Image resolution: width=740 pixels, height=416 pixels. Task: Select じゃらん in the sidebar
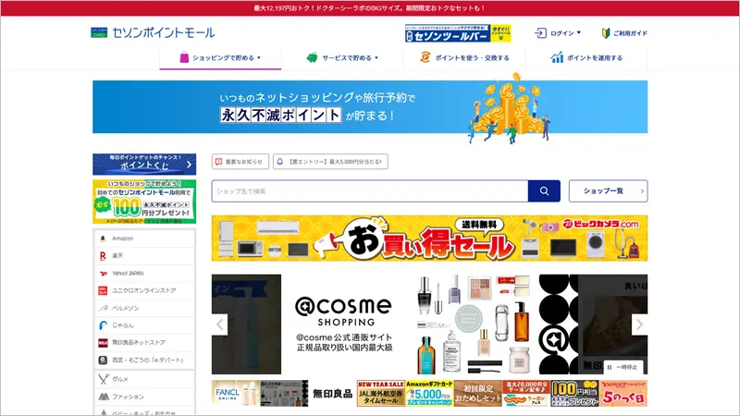pyautogui.click(x=144, y=325)
